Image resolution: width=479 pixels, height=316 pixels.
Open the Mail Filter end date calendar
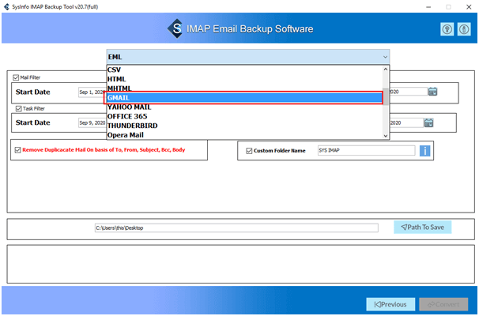coord(432,92)
